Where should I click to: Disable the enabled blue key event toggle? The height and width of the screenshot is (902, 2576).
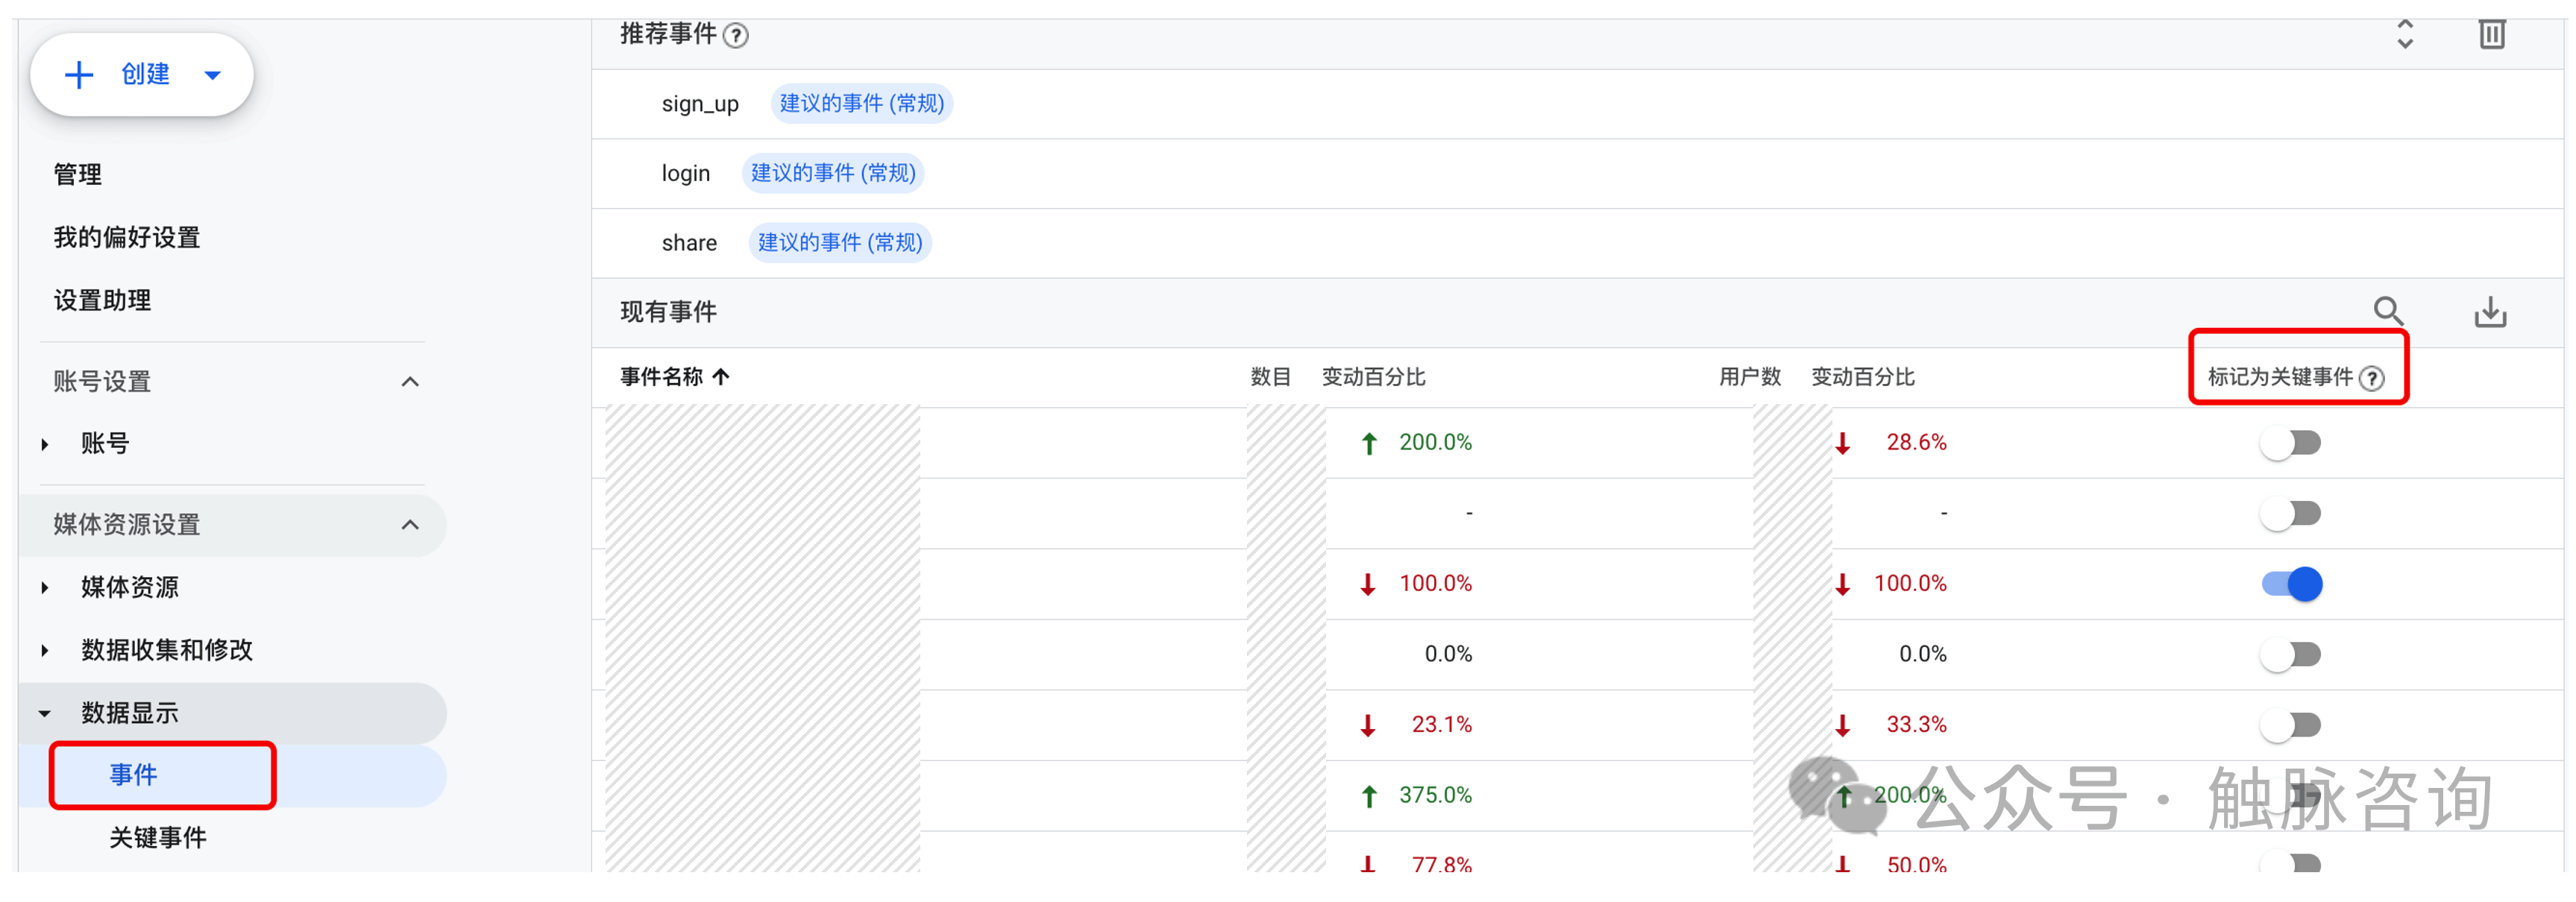coord(2292,584)
